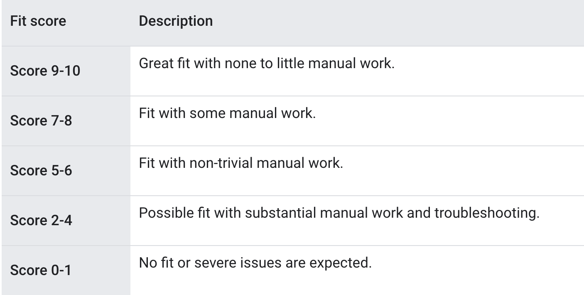This screenshot has height=295, width=584.
Task: Click the 'Description' column header
Action: click(176, 21)
